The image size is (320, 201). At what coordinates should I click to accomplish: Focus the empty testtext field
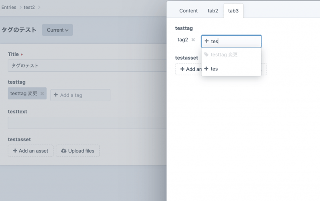[x=86, y=123]
